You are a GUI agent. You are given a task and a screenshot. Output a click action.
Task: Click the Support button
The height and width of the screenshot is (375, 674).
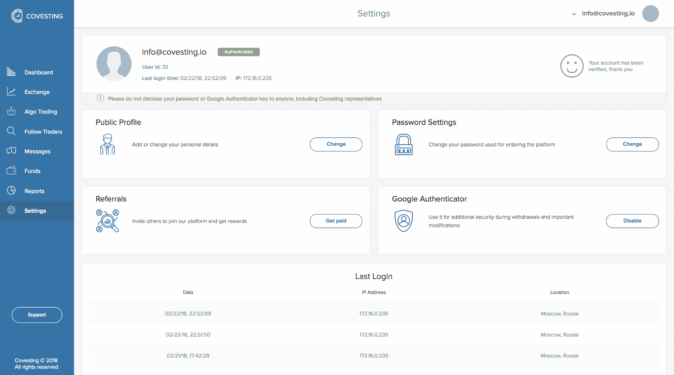[x=37, y=315]
